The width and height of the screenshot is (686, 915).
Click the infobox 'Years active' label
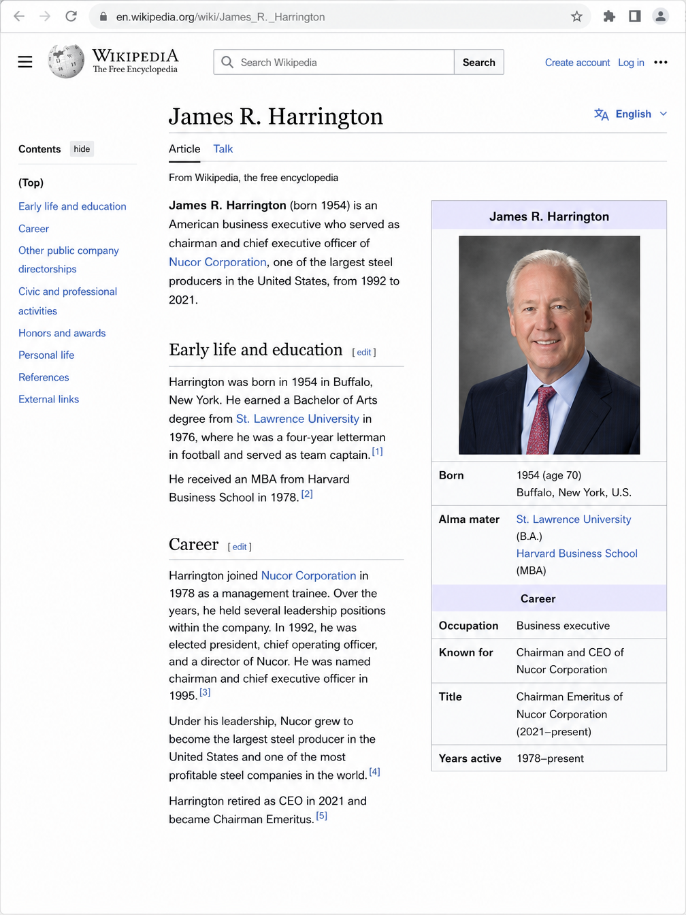pyautogui.click(x=470, y=758)
